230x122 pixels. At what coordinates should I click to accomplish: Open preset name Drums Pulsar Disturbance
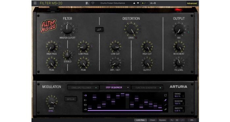[113, 3]
